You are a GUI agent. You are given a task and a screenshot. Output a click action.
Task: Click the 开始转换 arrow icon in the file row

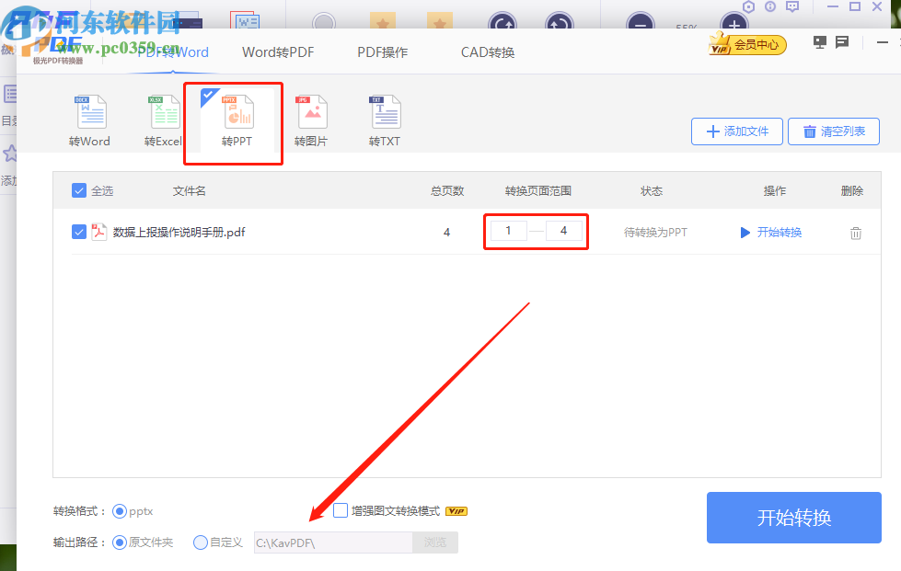click(745, 233)
